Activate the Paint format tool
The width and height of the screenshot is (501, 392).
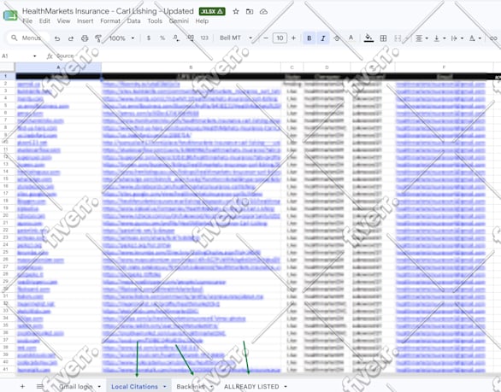[x=98, y=38]
